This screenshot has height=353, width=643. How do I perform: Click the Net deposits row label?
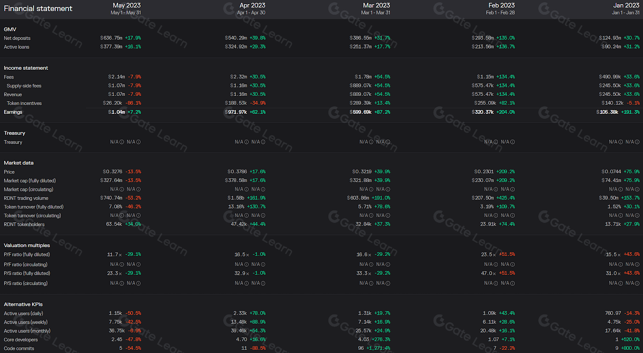pyautogui.click(x=17, y=38)
